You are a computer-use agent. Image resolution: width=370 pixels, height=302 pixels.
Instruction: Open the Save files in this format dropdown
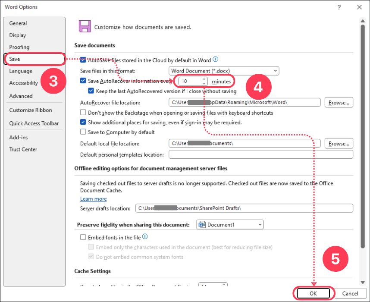click(276, 70)
